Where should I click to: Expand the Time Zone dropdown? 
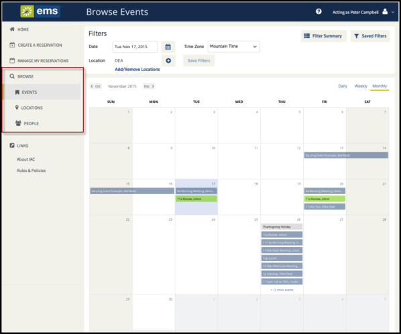click(234, 47)
